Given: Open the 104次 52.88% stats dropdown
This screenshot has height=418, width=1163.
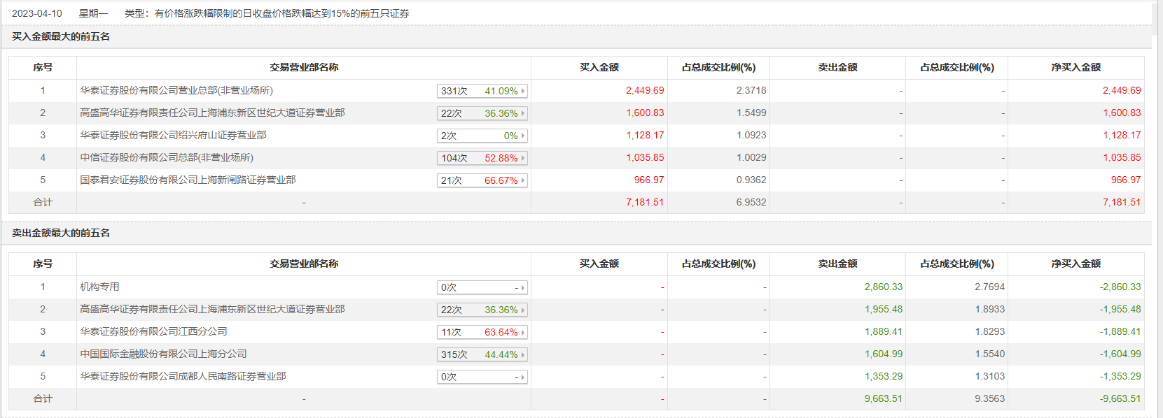Looking at the screenshot, I should pyautogui.click(x=482, y=158).
